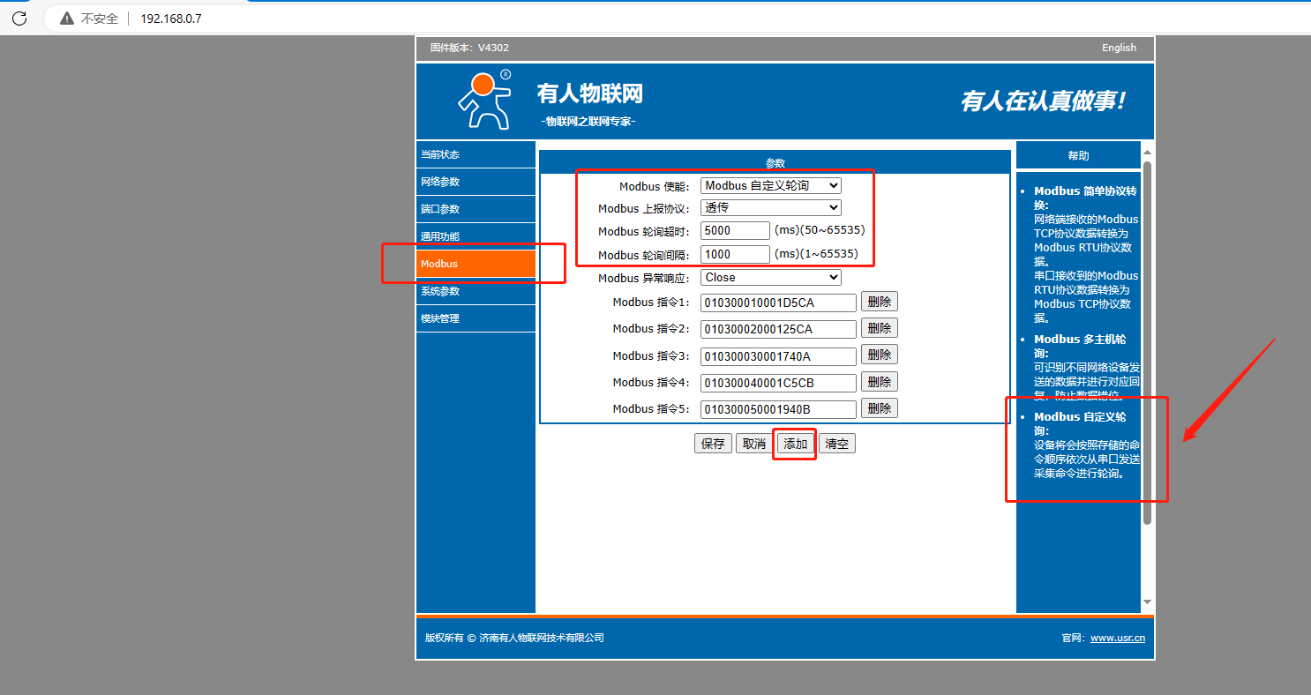
Task: Click the Modbus 指令1 input field
Action: click(x=779, y=303)
